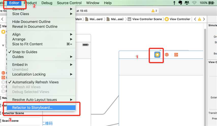The height and width of the screenshot is (126, 217).
Task: Open the display mirroring menu bar icon
Action: coord(187,3)
